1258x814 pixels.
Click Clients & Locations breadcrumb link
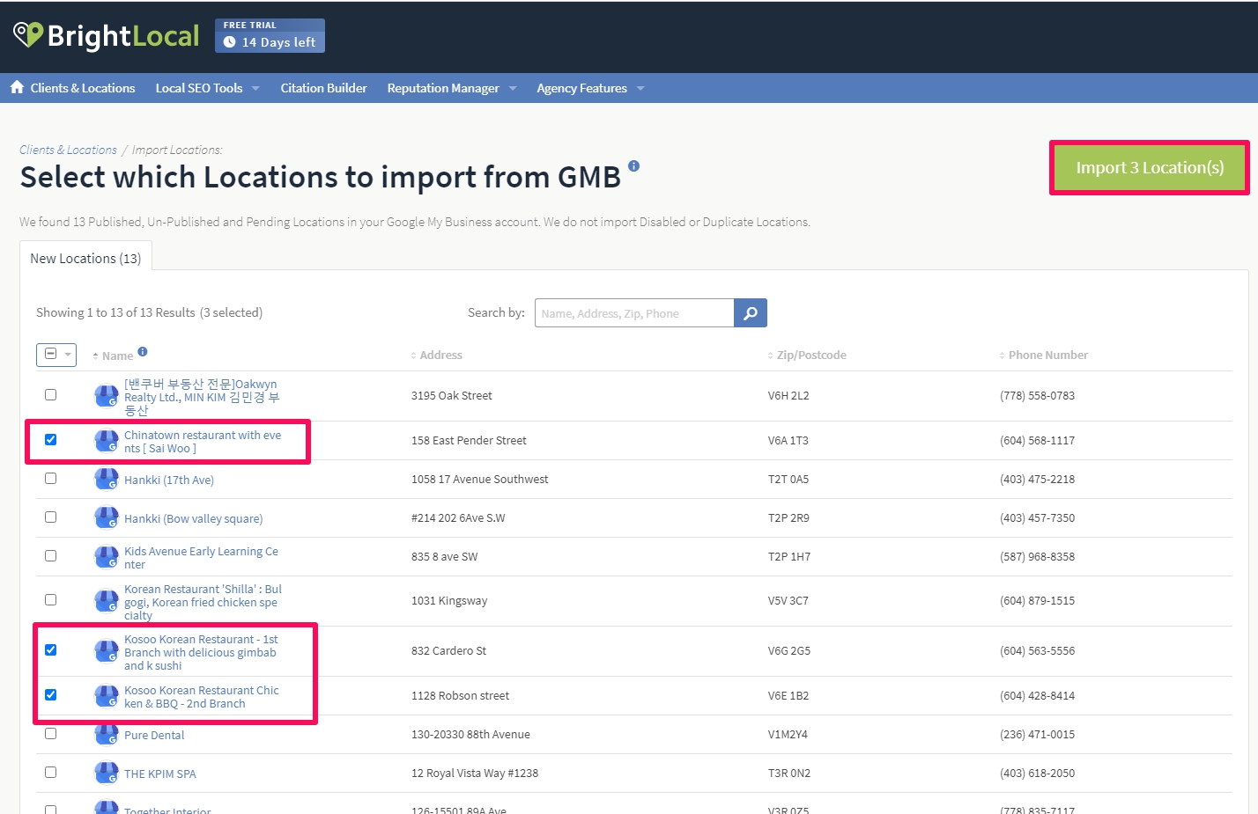(x=68, y=150)
